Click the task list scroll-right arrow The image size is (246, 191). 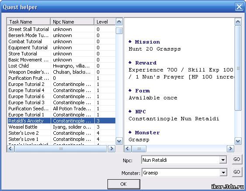pyautogui.click(x=111, y=149)
